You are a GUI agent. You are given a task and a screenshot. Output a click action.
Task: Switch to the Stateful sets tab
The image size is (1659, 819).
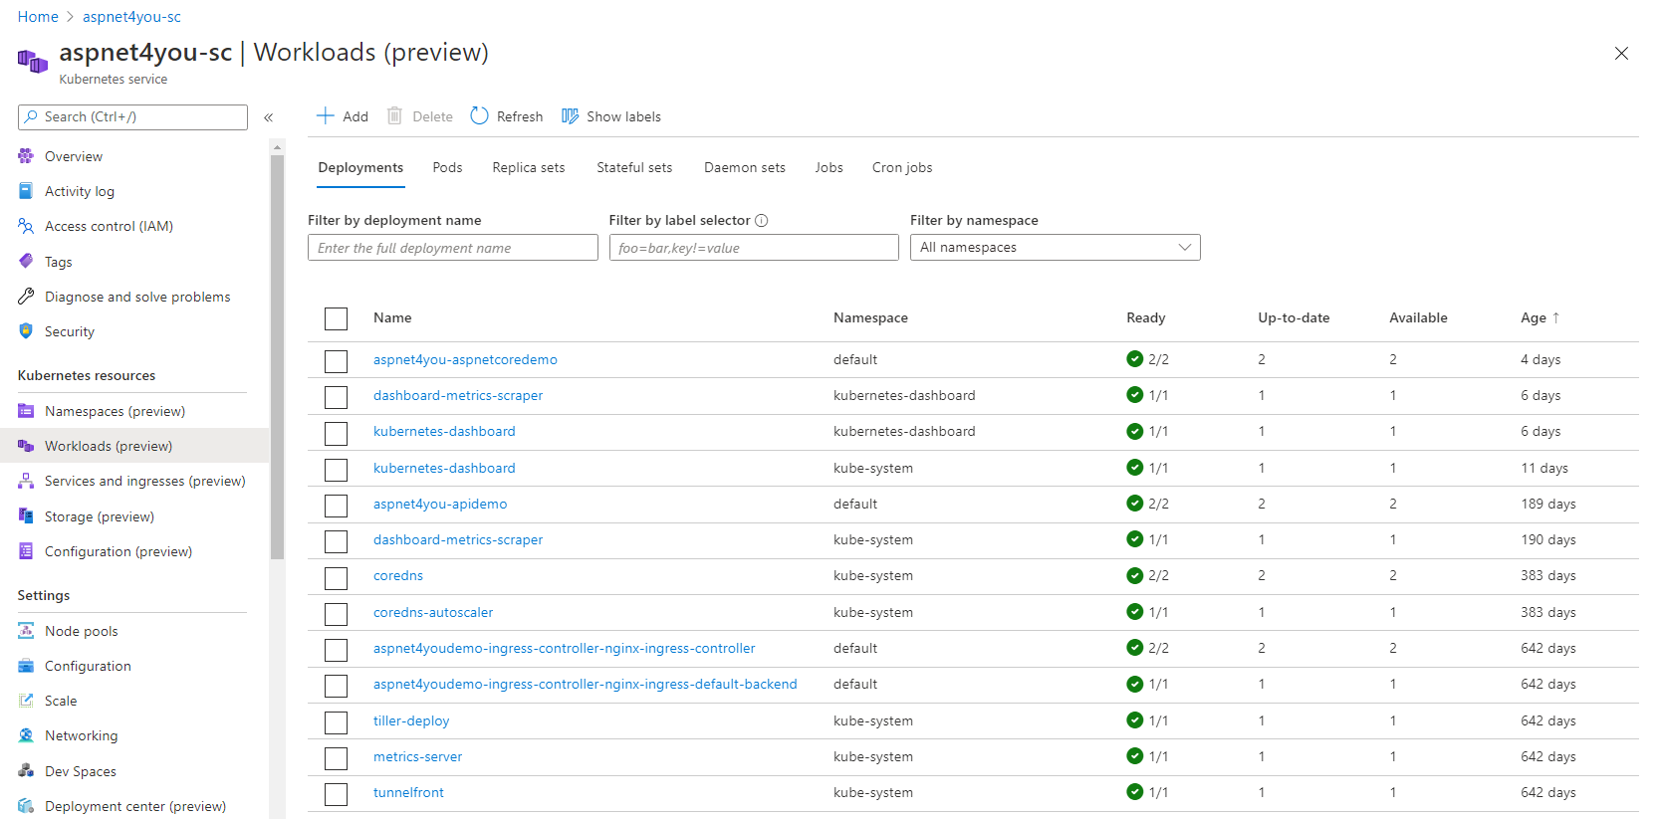click(x=634, y=167)
